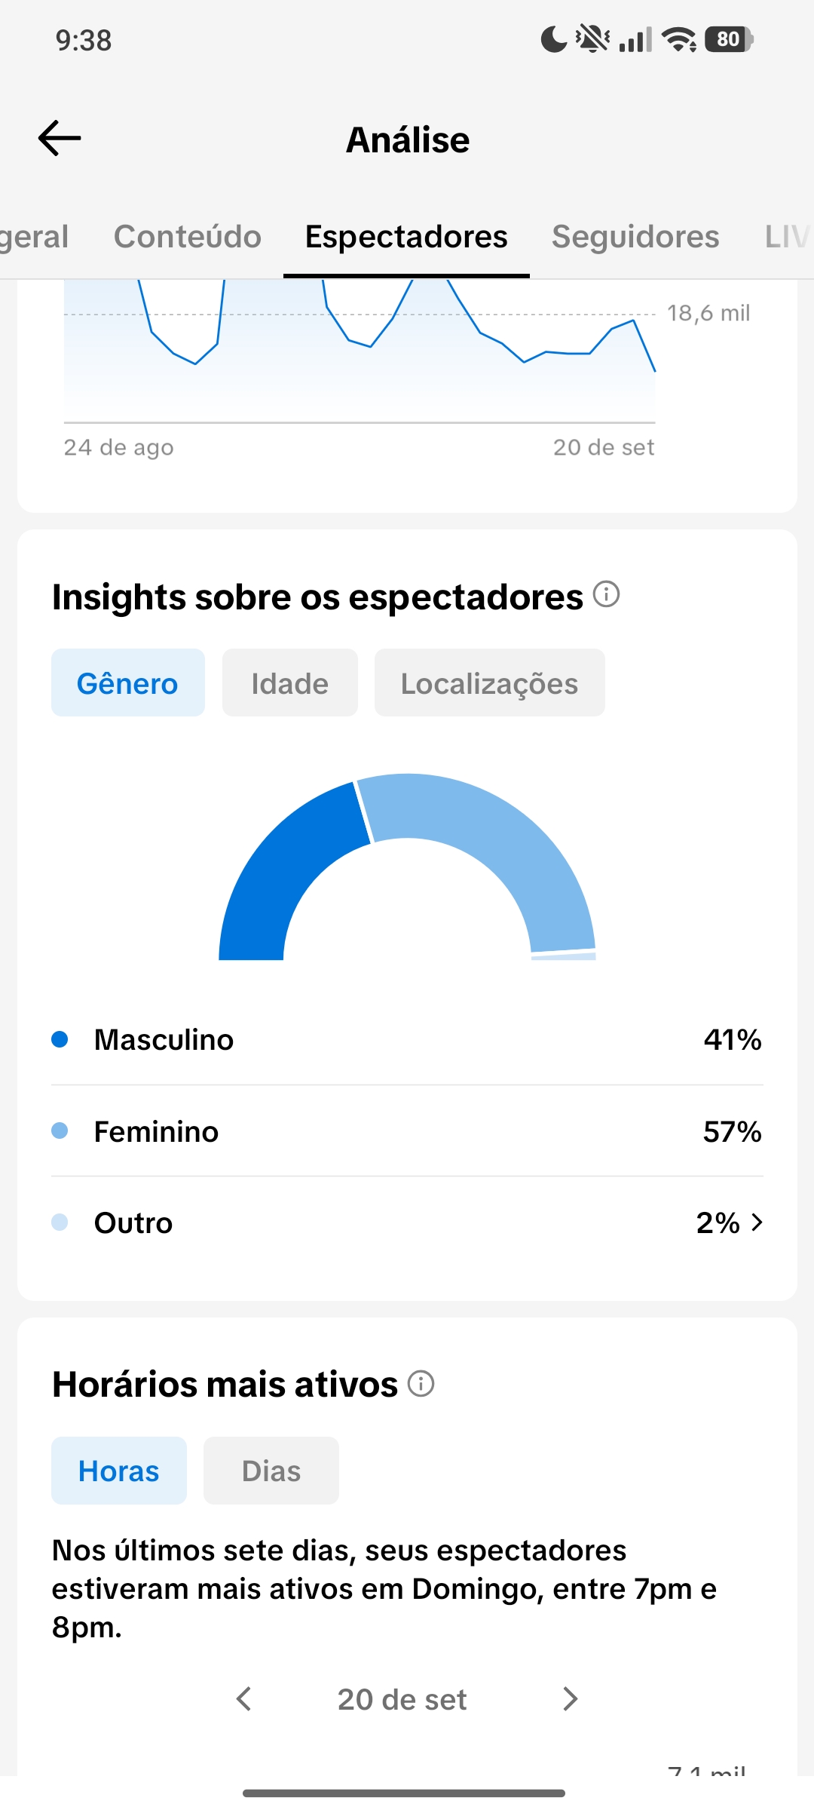Image resolution: width=814 pixels, height=1810 pixels.
Task: Tap the battery indicator icon
Action: [x=729, y=39]
